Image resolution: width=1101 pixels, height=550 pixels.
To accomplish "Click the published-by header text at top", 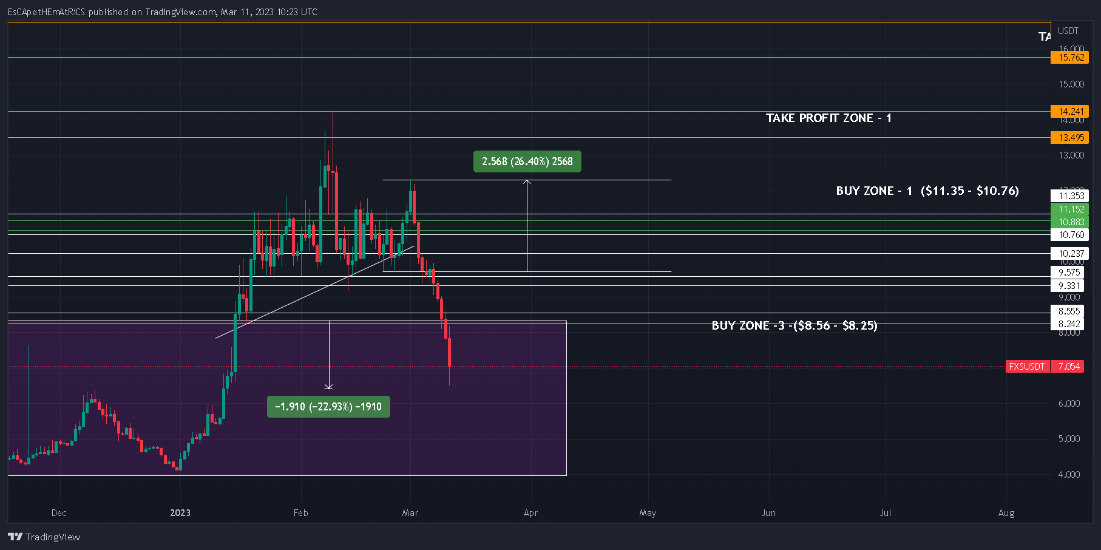I will (x=162, y=12).
